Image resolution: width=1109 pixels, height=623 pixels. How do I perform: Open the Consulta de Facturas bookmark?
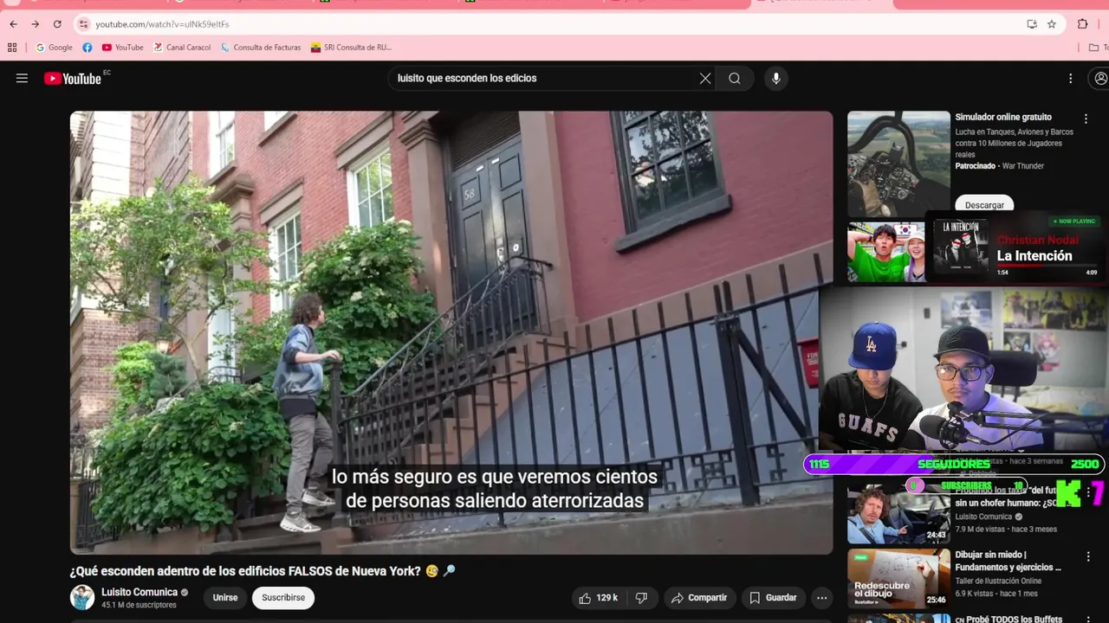coord(261,48)
